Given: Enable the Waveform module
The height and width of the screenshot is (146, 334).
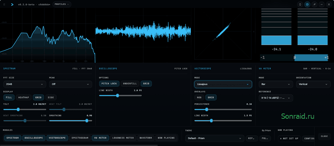Looking at the screenshot, I should point(146,138).
